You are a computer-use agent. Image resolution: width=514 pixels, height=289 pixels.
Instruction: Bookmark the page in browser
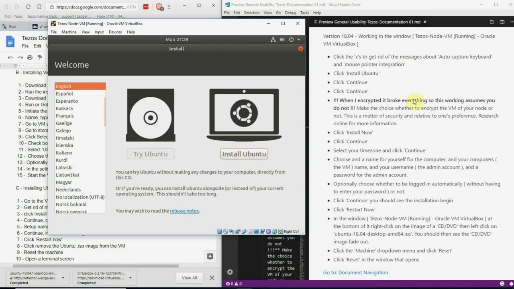[39, 7]
